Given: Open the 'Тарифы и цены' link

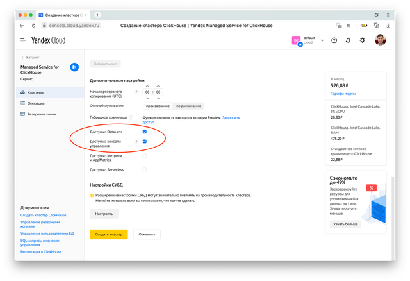Looking at the screenshot, I should pos(345,92).
